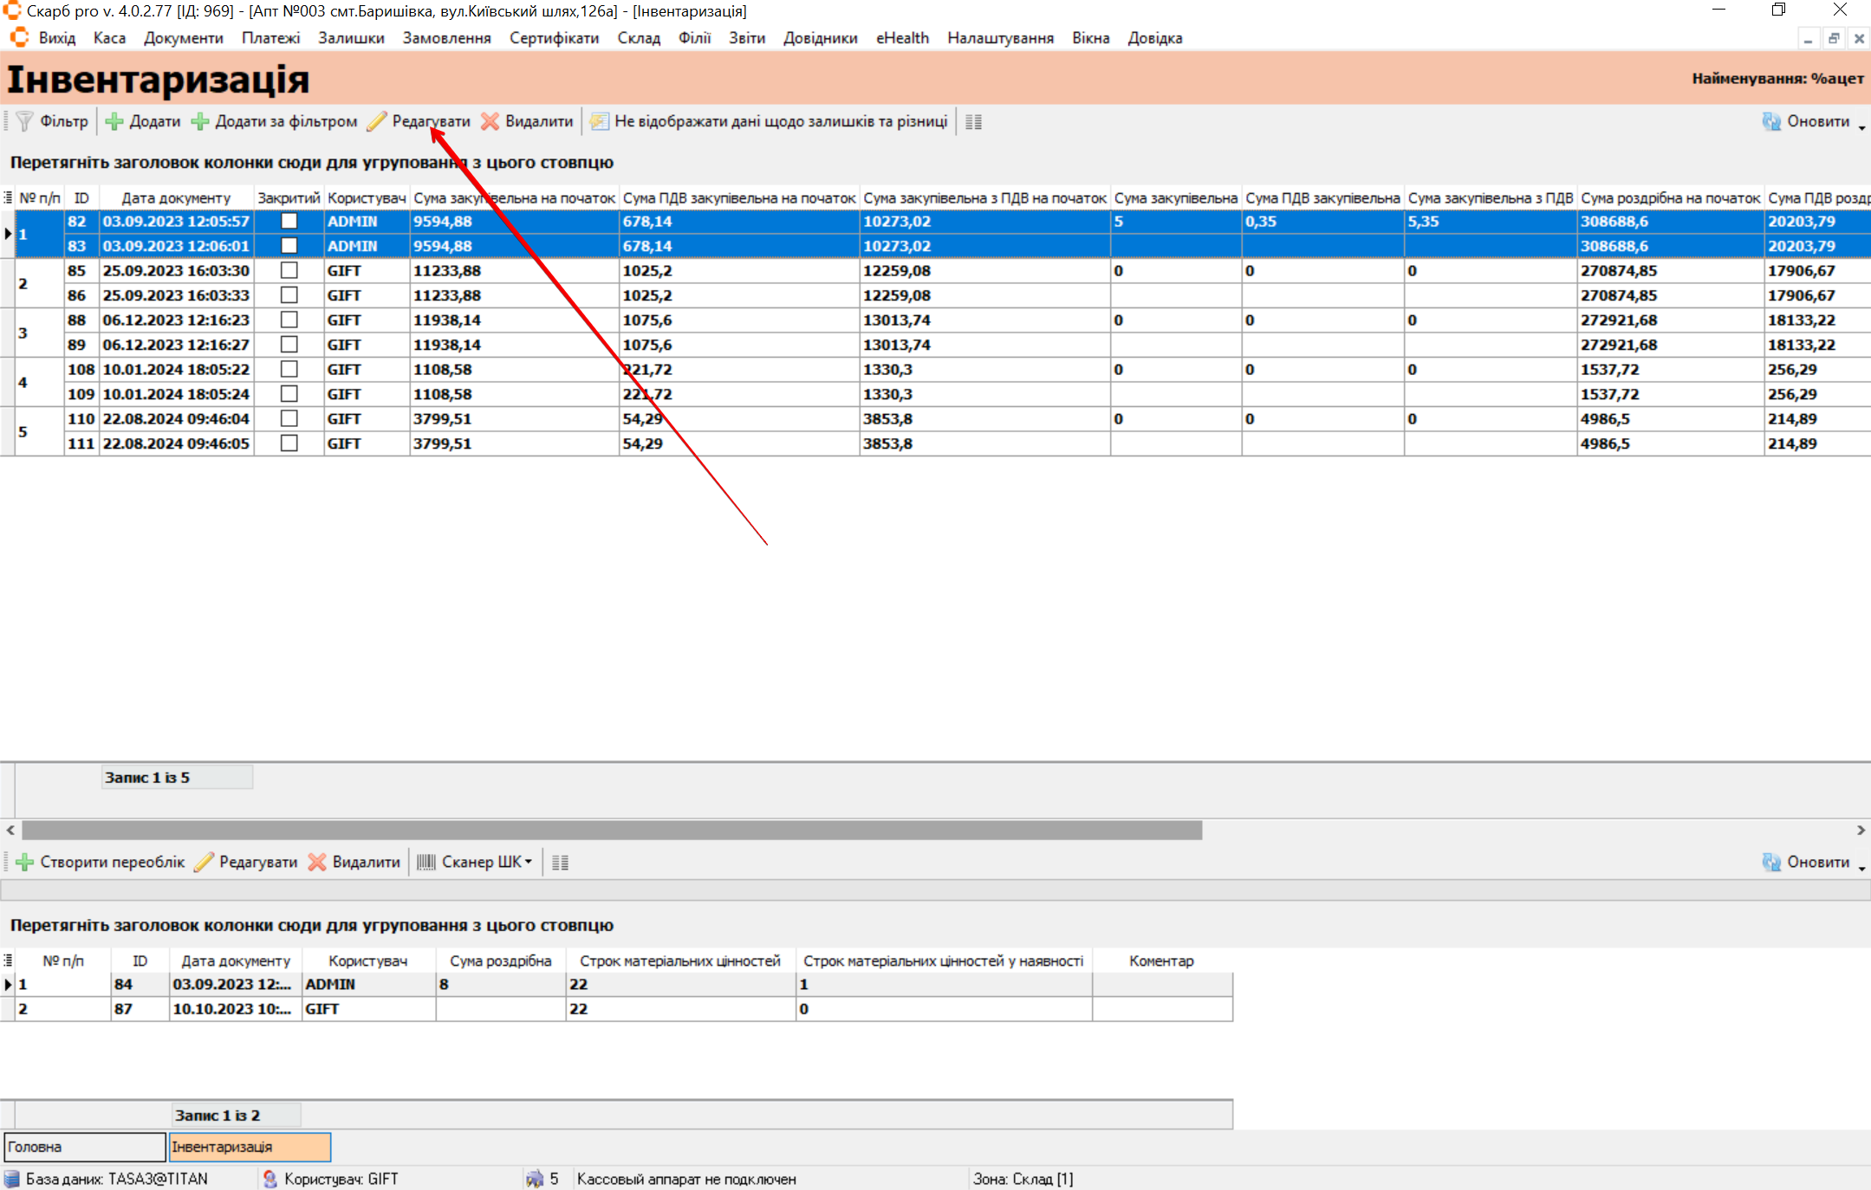The height and width of the screenshot is (1190, 1871).
Task: Expand the upper Оновити toolbar overflow arrow
Action: pyautogui.click(x=1861, y=127)
